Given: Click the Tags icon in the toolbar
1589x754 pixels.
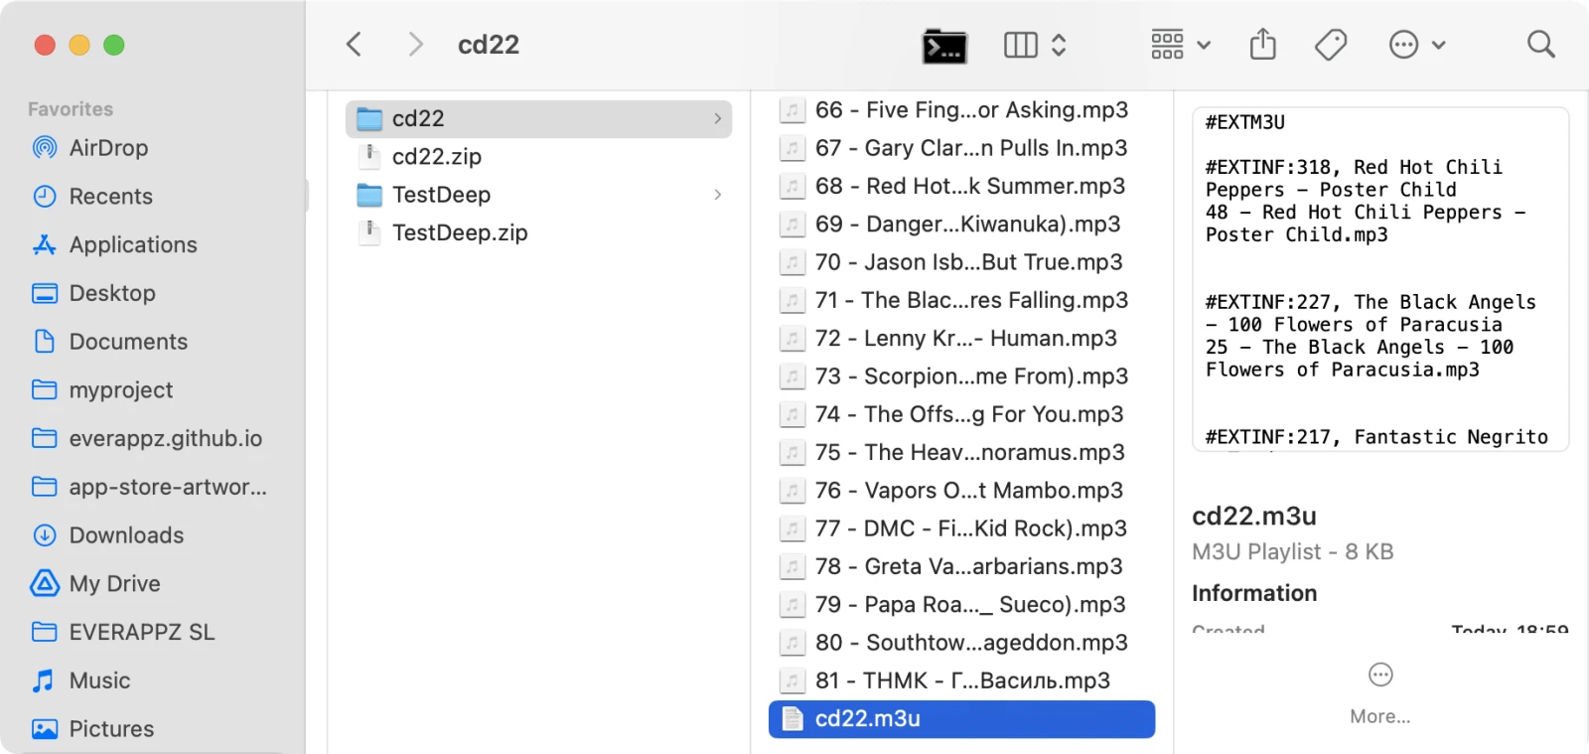Looking at the screenshot, I should [1330, 45].
